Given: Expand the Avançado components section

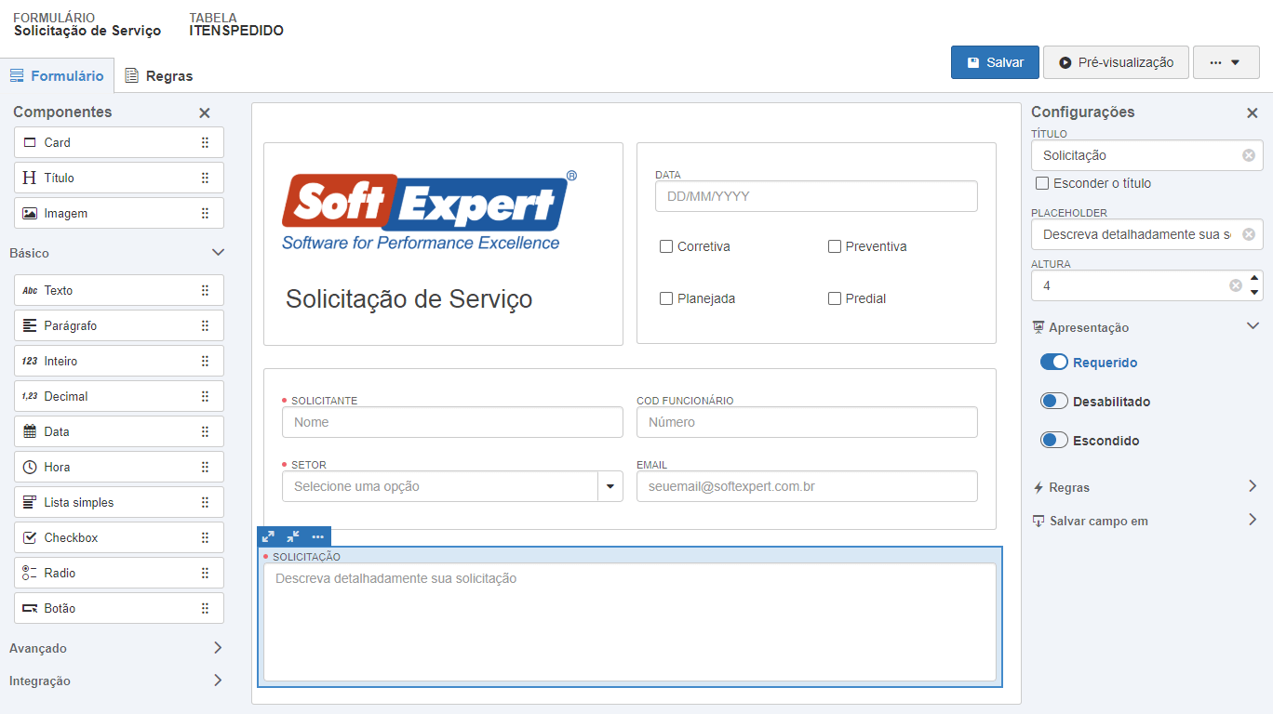Looking at the screenshot, I should tap(218, 648).
